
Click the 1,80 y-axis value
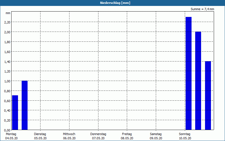tap(7, 42)
